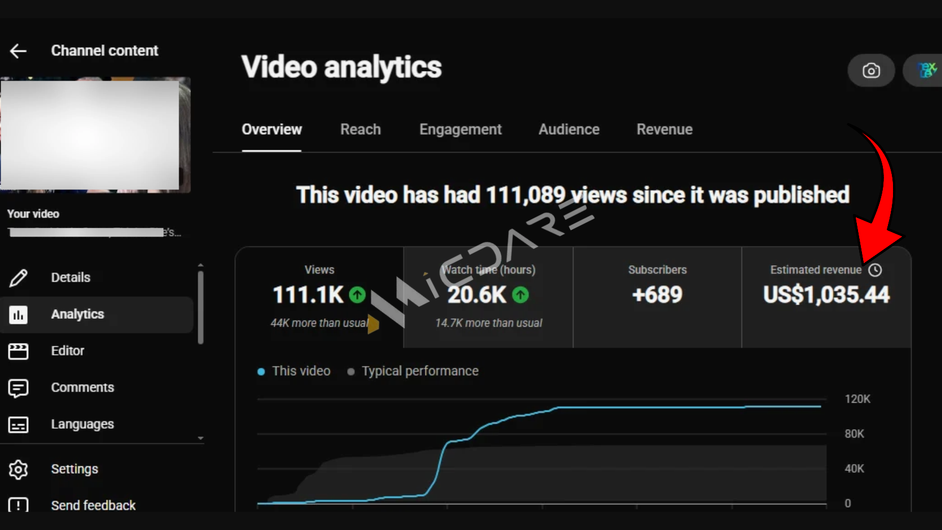Click the clock icon beside Estimated revenue
This screenshot has height=530, width=942.
[x=875, y=270]
